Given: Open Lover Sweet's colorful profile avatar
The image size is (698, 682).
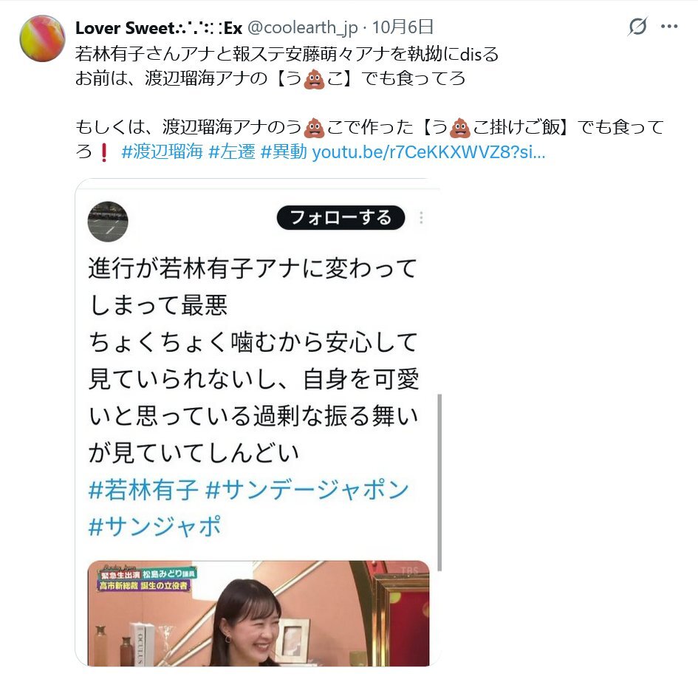Looking at the screenshot, I should tap(42, 38).
